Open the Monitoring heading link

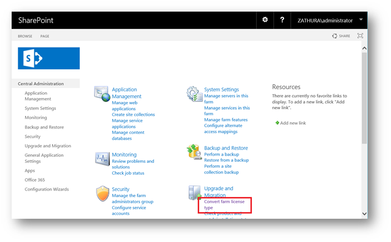click(124, 155)
